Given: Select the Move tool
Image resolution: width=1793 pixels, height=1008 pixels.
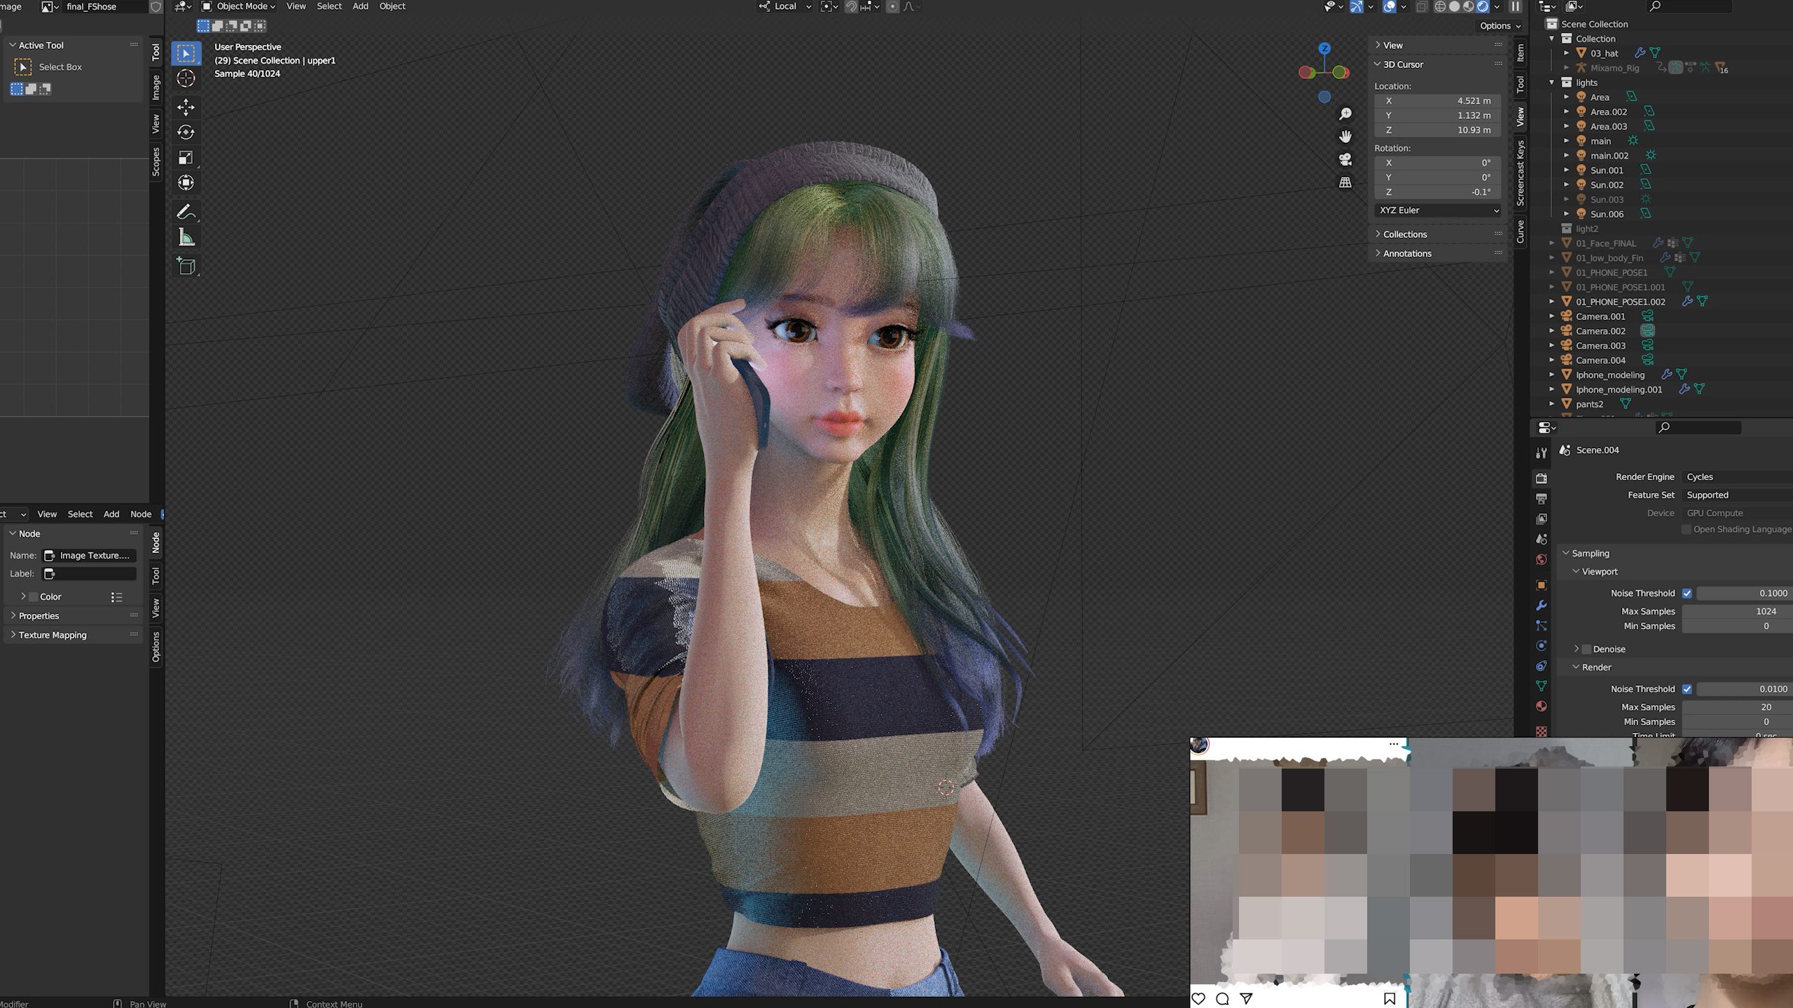Looking at the screenshot, I should click(186, 106).
